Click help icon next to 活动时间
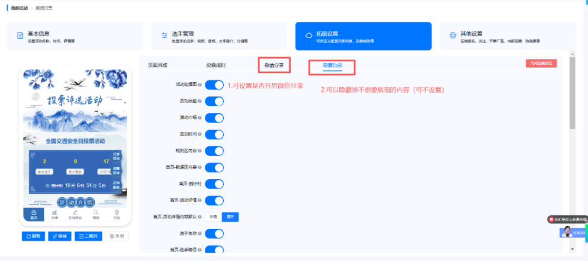 200,135
